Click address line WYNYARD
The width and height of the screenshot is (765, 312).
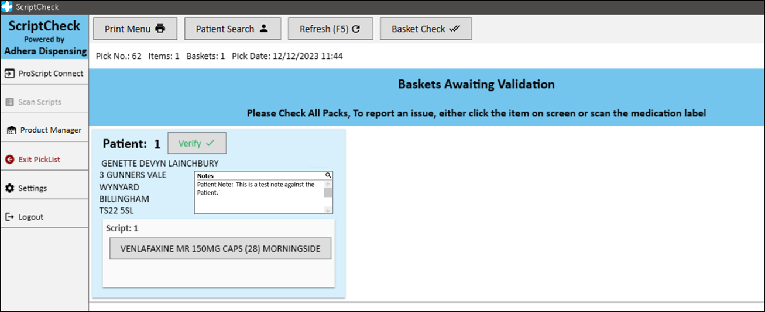click(x=119, y=187)
